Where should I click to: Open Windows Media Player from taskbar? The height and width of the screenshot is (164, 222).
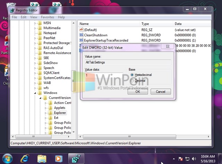(59, 158)
